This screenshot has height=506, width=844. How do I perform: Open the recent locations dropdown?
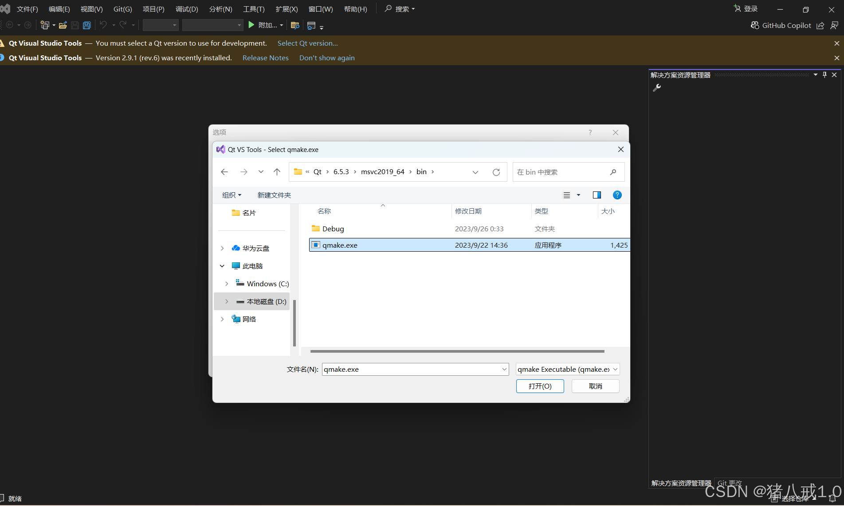click(261, 172)
